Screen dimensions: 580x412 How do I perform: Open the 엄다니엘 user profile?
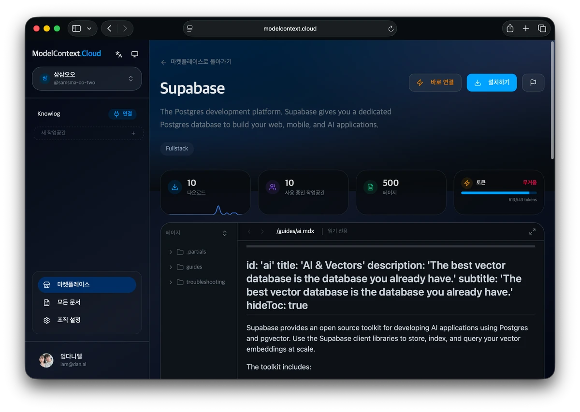tap(87, 360)
